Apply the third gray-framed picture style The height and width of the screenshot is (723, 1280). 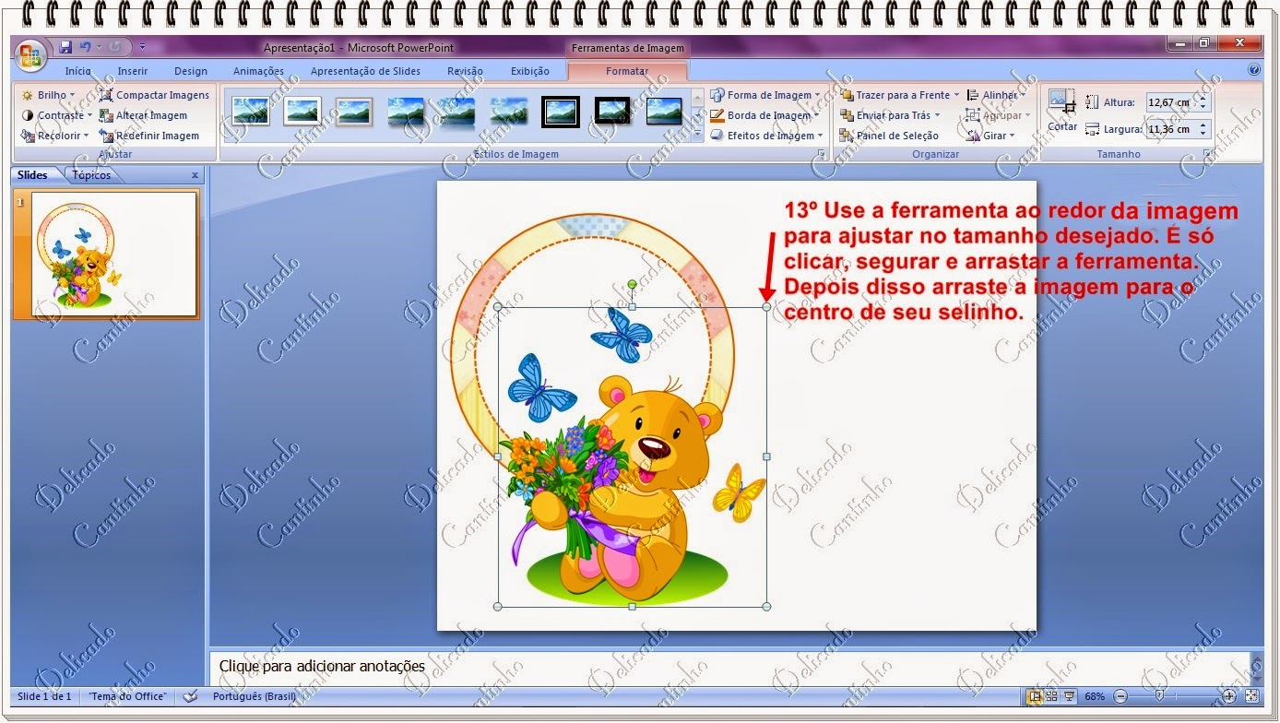pyautogui.click(x=354, y=112)
